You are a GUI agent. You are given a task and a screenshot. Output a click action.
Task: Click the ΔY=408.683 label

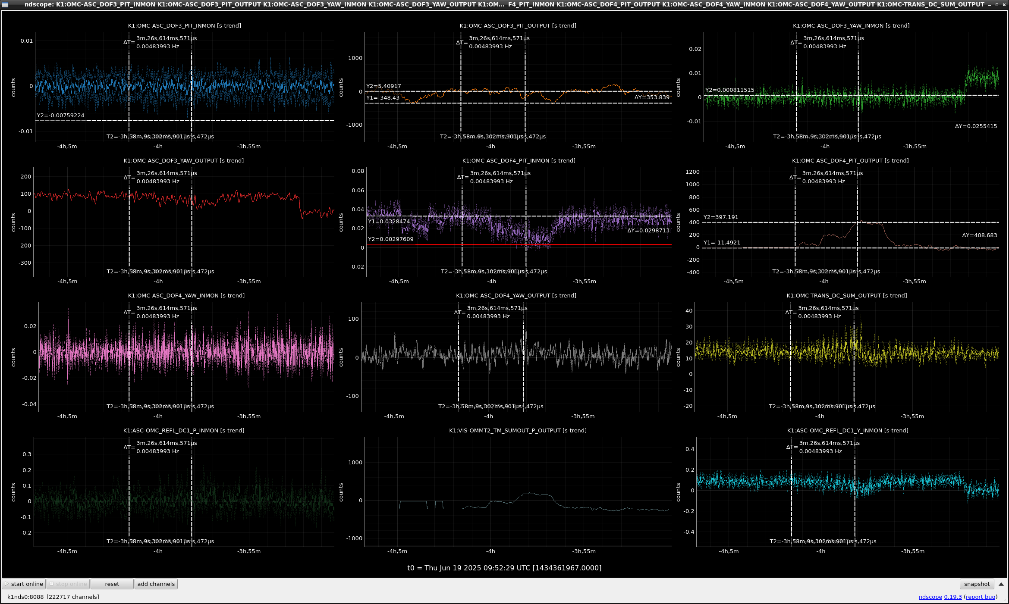979,235
